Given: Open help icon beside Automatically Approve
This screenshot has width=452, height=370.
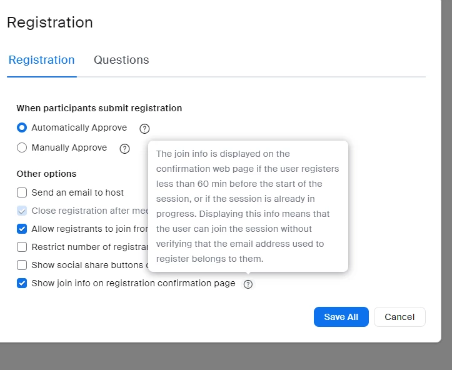Looking at the screenshot, I should 144,129.
